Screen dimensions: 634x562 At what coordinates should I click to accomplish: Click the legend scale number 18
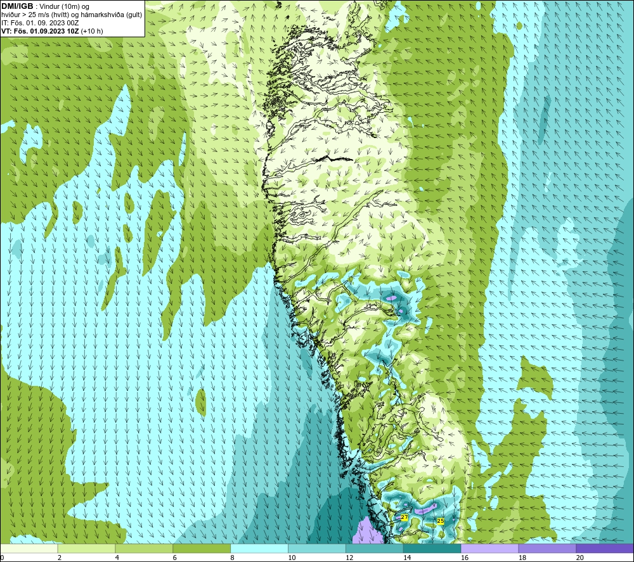click(x=522, y=558)
